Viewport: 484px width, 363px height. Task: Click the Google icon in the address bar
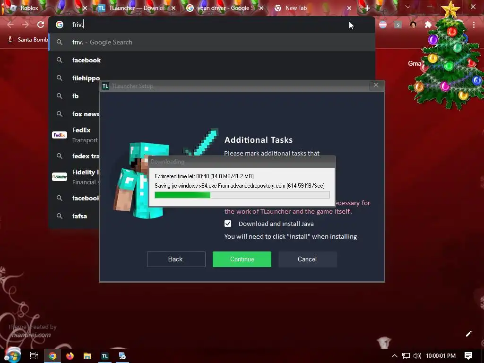click(x=60, y=25)
